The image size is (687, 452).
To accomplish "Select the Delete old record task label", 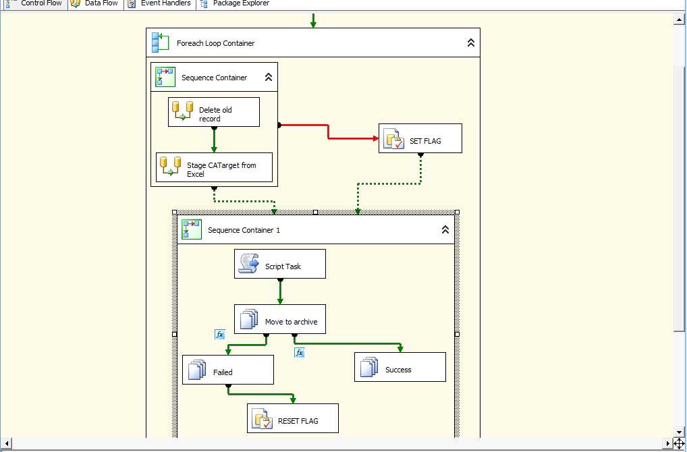I will coord(215,114).
